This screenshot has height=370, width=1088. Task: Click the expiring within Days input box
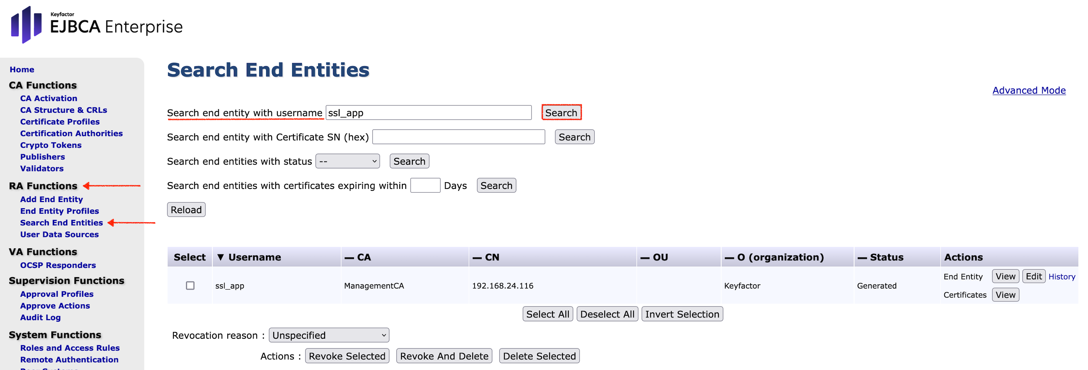tap(425, 185)
